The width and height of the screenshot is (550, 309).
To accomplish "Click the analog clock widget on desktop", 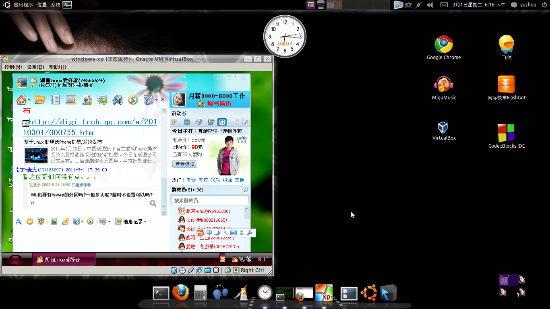I will (285, 36).
